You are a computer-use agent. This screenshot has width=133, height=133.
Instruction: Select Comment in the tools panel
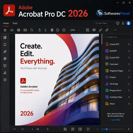114,64
